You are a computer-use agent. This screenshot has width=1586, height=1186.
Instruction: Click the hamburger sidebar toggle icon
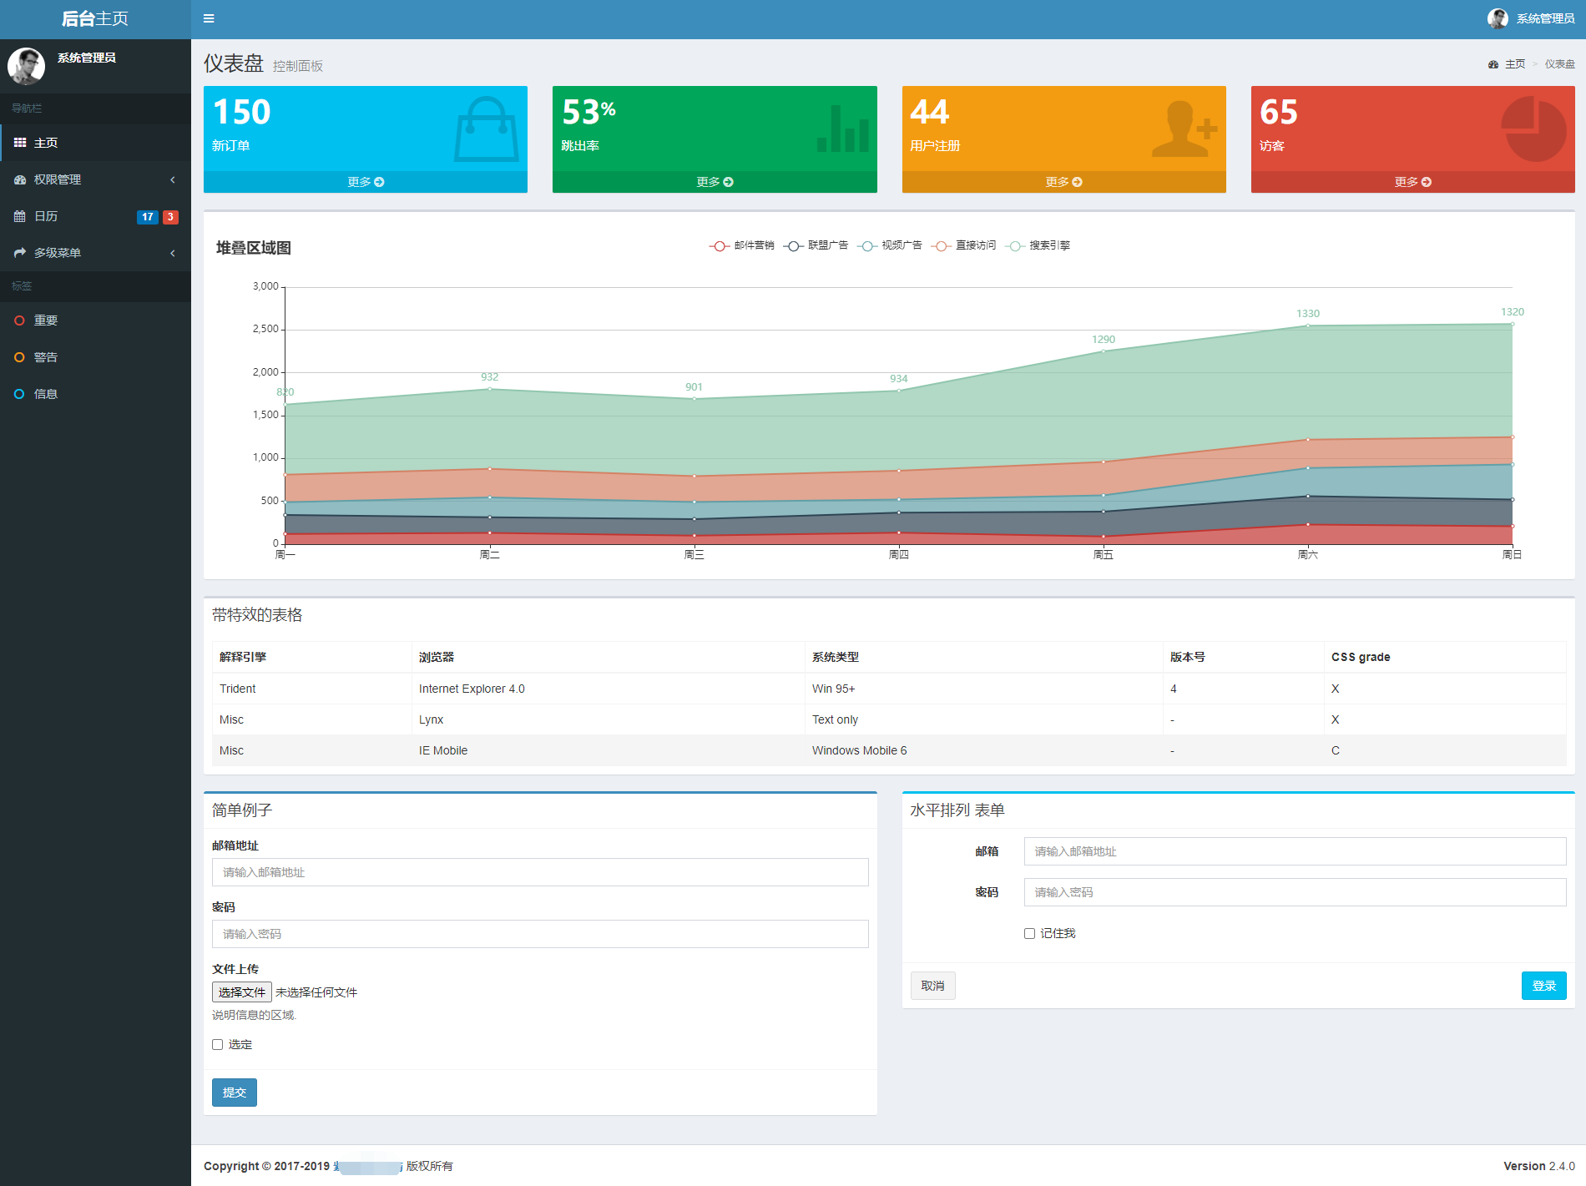209,18
